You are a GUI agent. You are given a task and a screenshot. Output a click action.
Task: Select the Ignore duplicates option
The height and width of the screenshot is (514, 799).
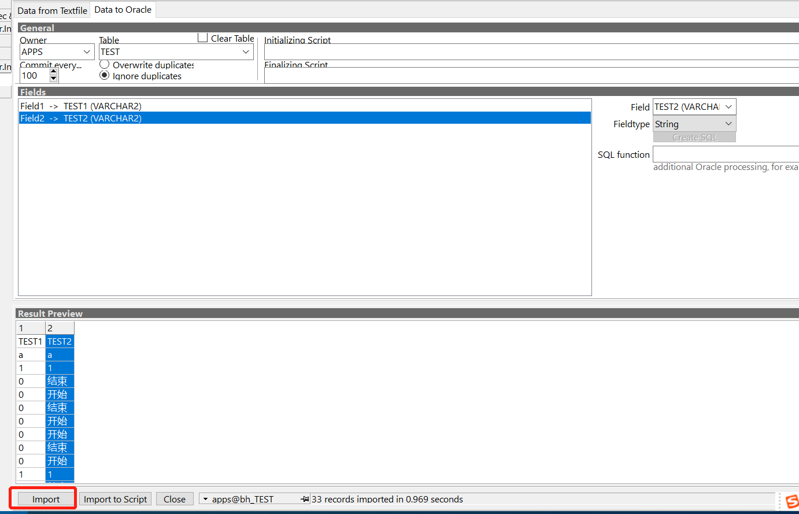pos(104,76)
